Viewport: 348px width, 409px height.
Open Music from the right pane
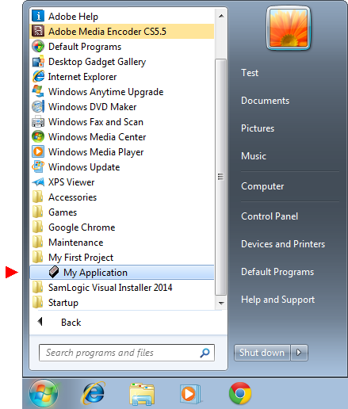[254, 156]
